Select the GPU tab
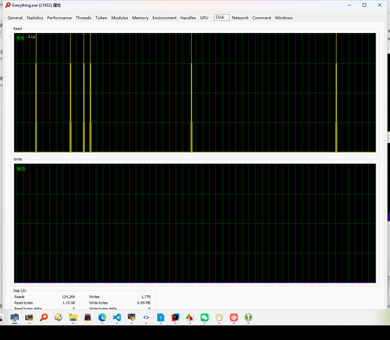This screenshot has width=390, height=340. click(x=204, y=18)
